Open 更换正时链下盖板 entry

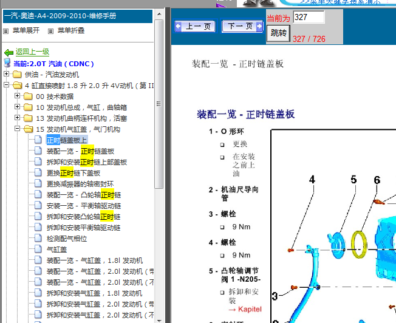[x=73, y=173]
